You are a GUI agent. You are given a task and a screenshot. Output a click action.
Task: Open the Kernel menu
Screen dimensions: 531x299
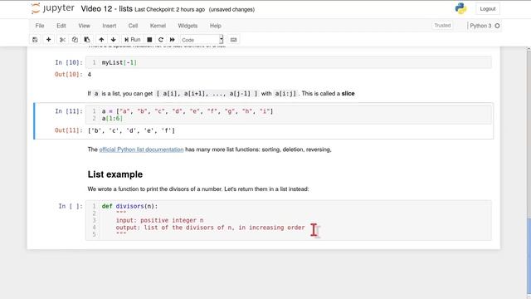pyautogui.click(x=158, y=26)
